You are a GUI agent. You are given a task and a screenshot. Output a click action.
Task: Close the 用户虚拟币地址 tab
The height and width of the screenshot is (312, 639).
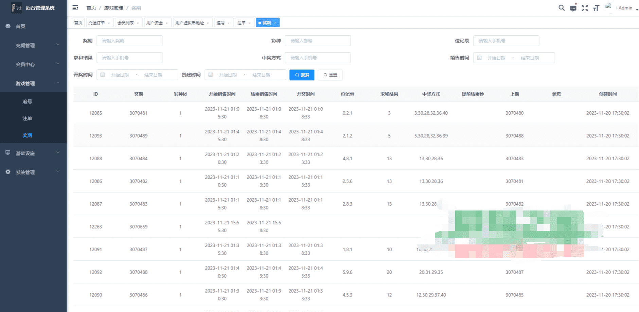click(208, 23)
